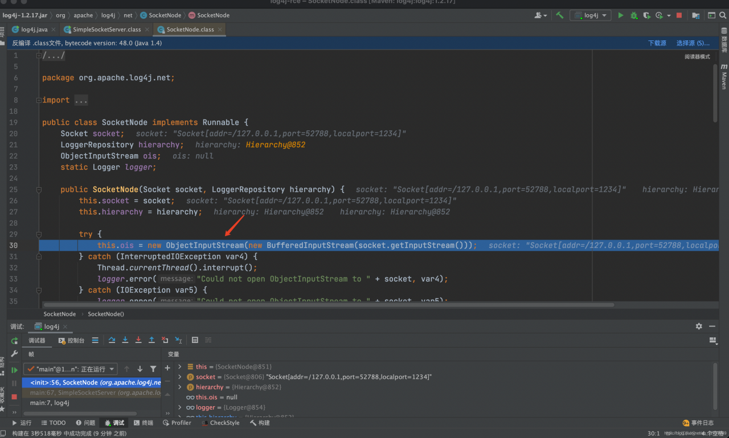Open the Profiler tool window
The width and height of the screenshot is (729, 438).
(x=177, y=423)
